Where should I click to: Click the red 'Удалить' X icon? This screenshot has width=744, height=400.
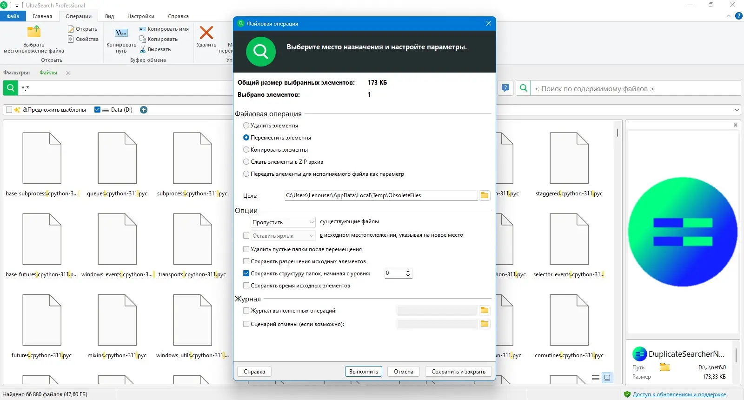click(206, 33)
